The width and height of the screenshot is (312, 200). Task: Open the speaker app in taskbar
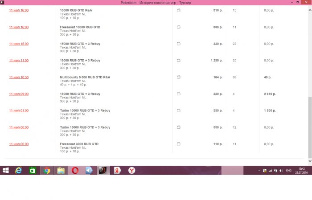[x=89, y=170]
